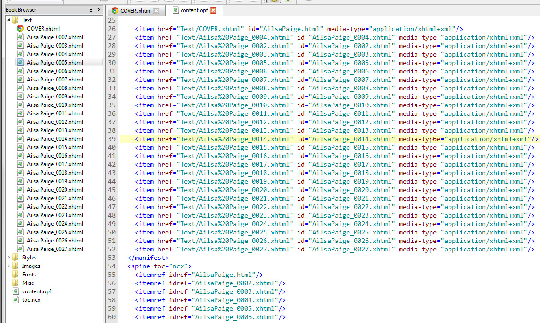Image resolution: width=540 pixels, height=323 pixels.
Task: Select Ailsa Paige_0016.xhtml in Book Browser
Action: pyautogui.click(x=55, y=156)
